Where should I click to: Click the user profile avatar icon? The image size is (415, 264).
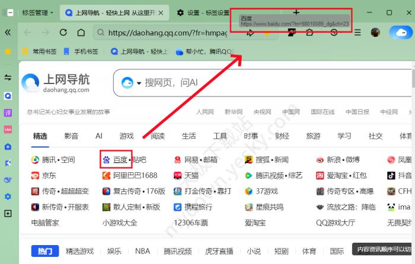coord(375,33)
